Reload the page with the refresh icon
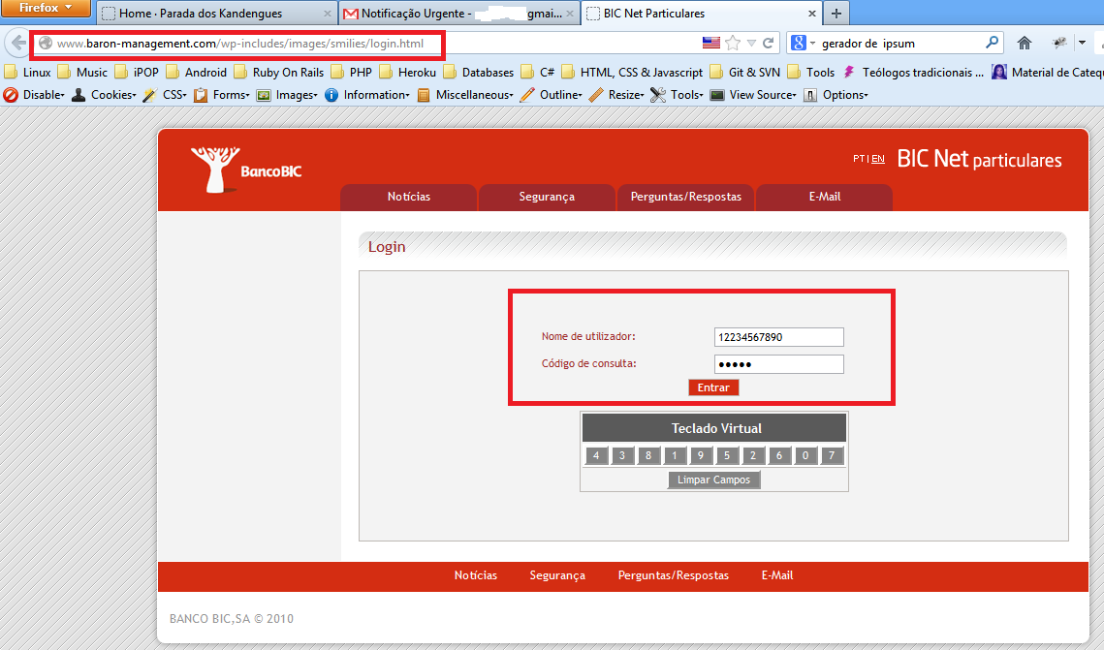The image size is (1104, 650). coord(769,43)
